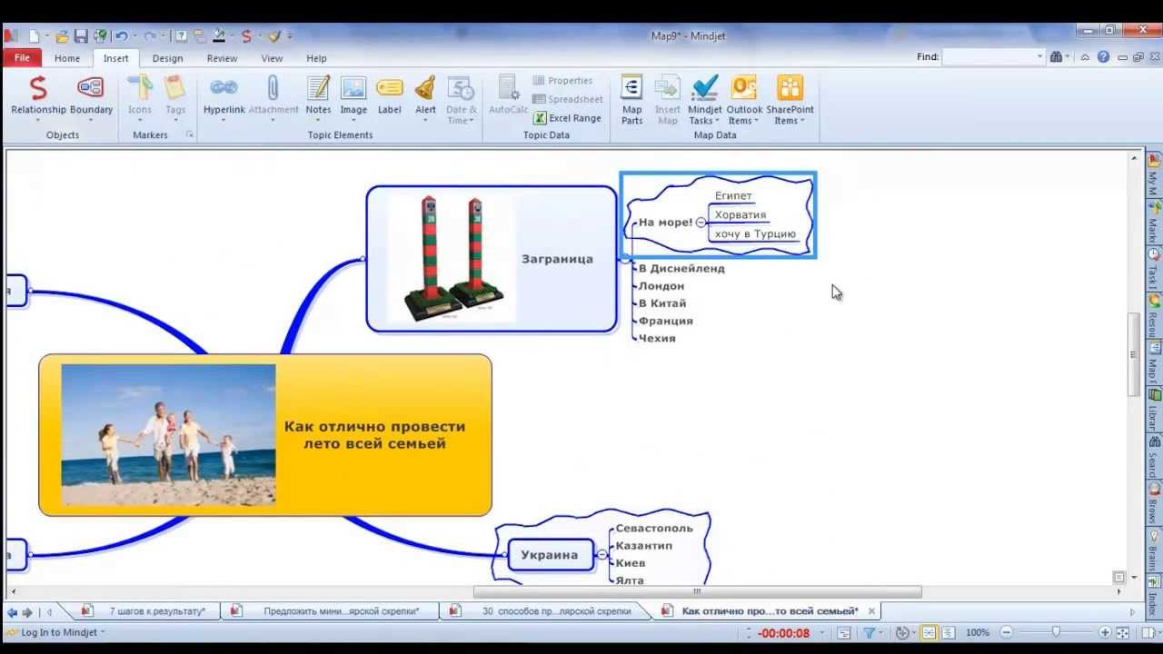Click the zoom out minus button
This screenshot has height=654, width=1163.
click(x=1007, y=632)
